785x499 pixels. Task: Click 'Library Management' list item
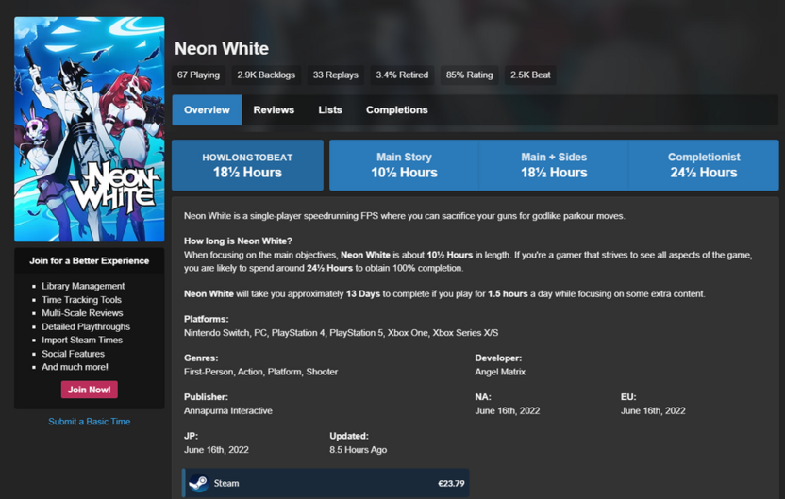coord(83,286)
